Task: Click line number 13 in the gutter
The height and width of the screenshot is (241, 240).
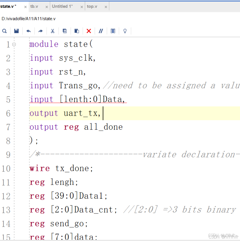Action: click(x=6, y=210)
